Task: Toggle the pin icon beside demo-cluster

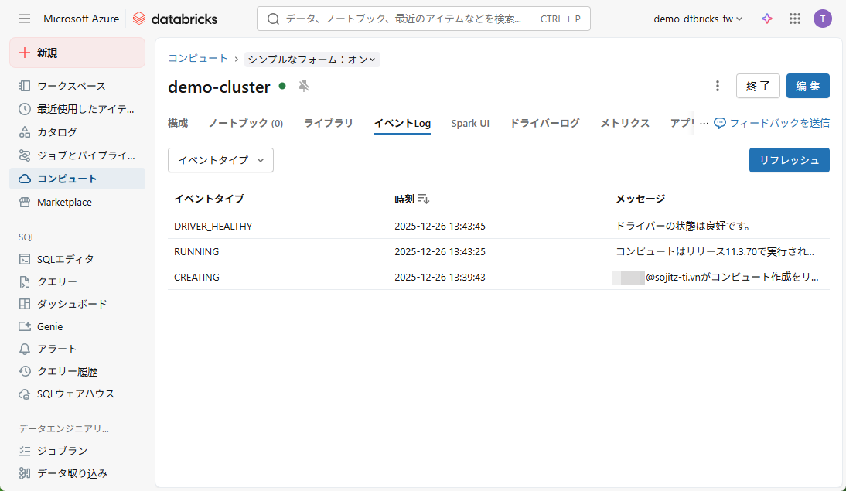Action: 304,86
